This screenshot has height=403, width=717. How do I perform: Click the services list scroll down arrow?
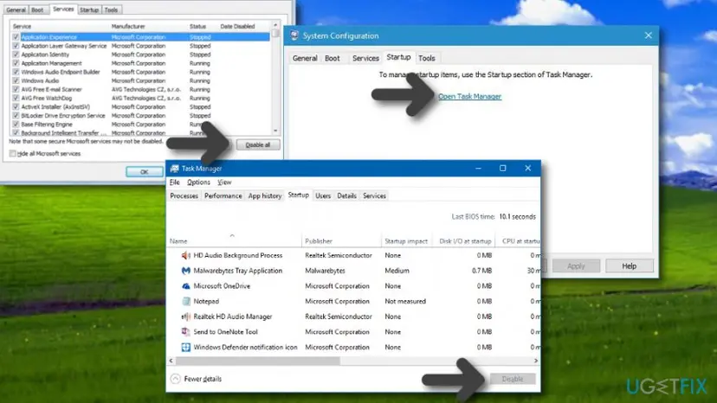click(x=275, y=131)
